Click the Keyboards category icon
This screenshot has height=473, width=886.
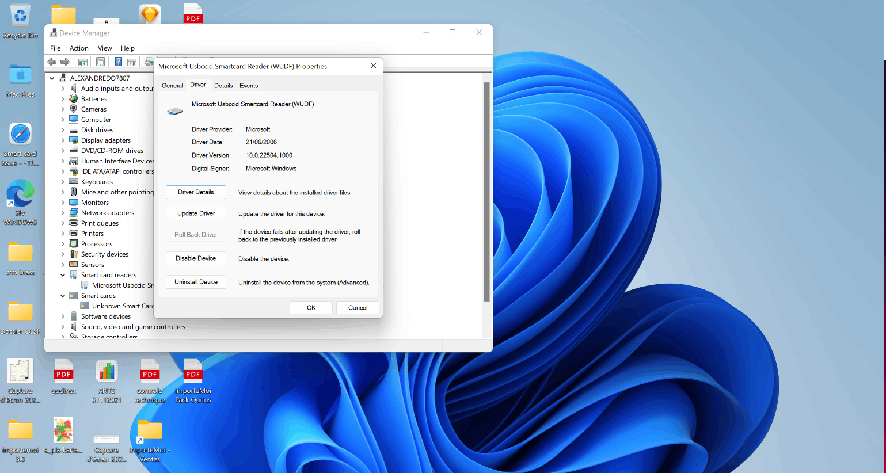[74, 181]
